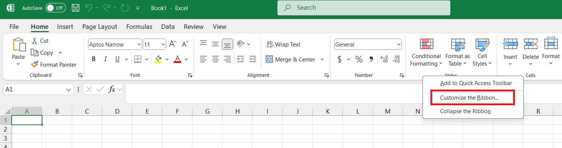This screenshot has height=148, width=562.
Task: Expand the Fill Color palette arrow
Action: [x=167, y=59]
